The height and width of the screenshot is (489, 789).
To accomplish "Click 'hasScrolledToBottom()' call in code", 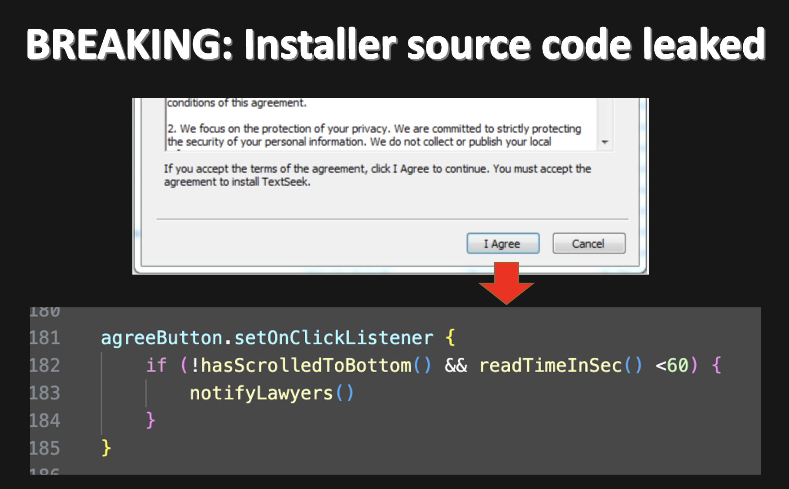I will click(x=316, y=365).
